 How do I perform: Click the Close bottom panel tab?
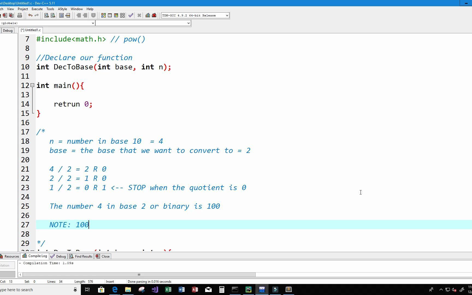click(103, 256)
